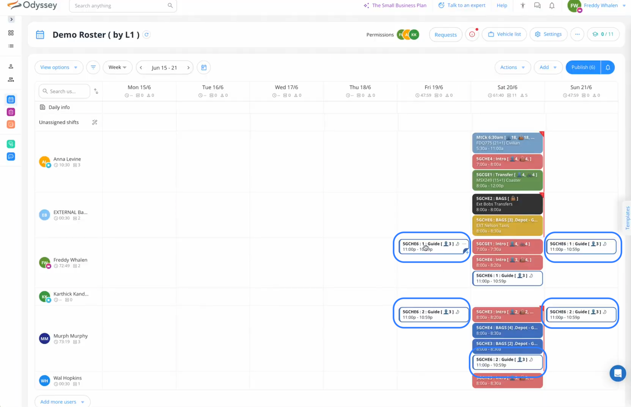Open the Add dropdown menu
The height and width of the screenshot is (407, 631).
[x=548, y=67]
